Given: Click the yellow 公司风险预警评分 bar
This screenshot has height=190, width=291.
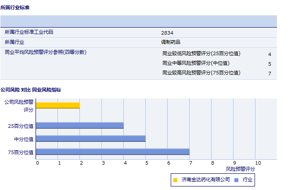Looking at the screenshot, I should coord(57,105).
